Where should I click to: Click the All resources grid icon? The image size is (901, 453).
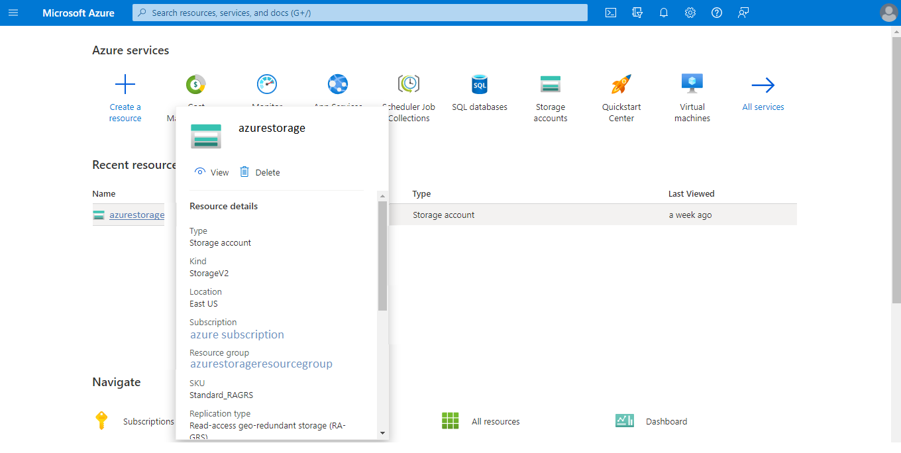(x=450, y=421)
